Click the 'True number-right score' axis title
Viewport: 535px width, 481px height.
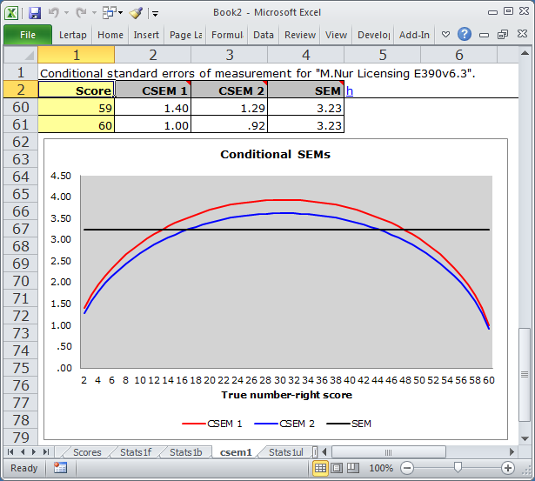pos(286,395)
